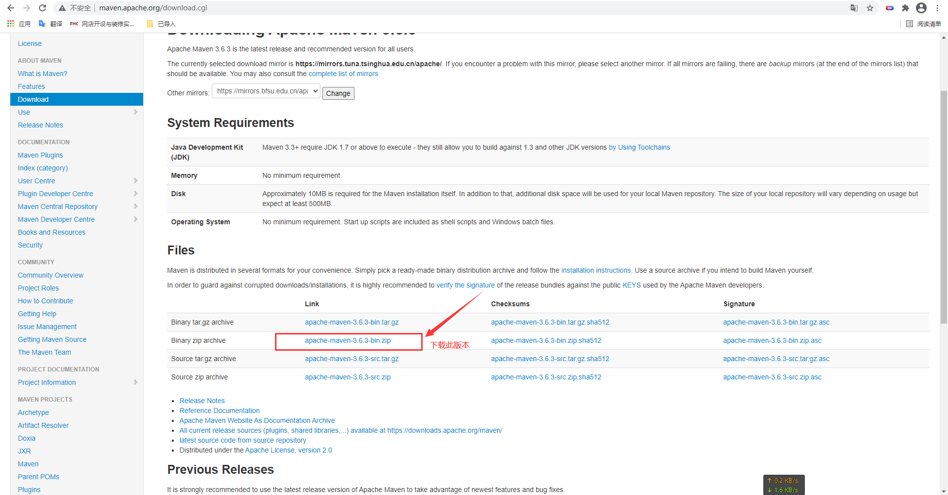
Task: Click the page vertical scrollbar thumb
Action: pyautogui.click(x=944, y=207)
